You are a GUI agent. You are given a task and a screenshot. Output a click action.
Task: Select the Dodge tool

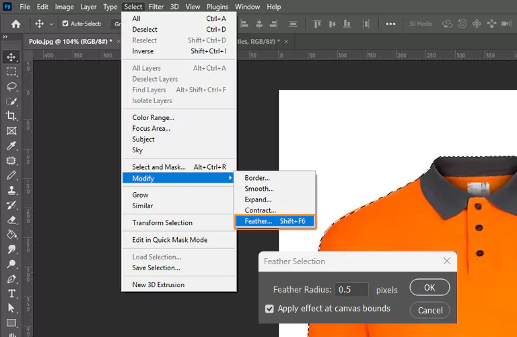tap(11, 264)
